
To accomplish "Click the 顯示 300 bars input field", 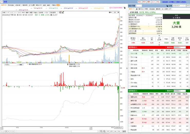I will (115, 13).
